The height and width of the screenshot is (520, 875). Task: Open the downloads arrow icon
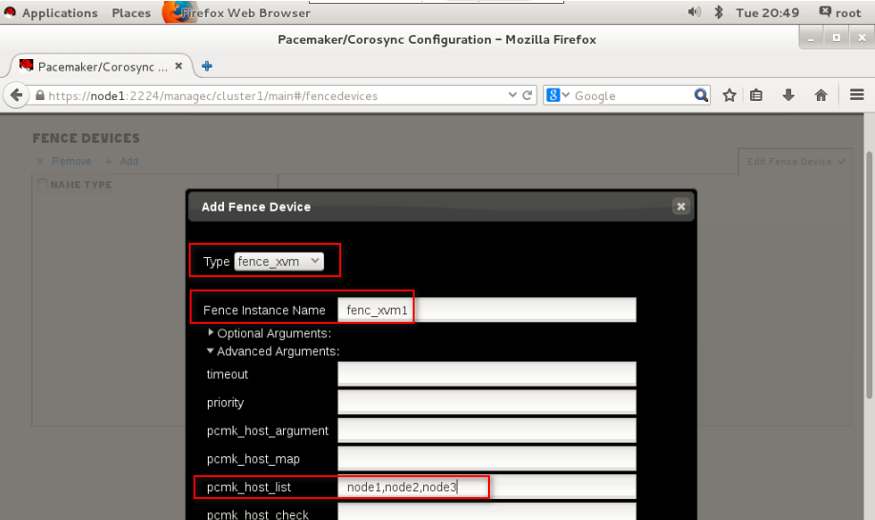pos(788,95)
